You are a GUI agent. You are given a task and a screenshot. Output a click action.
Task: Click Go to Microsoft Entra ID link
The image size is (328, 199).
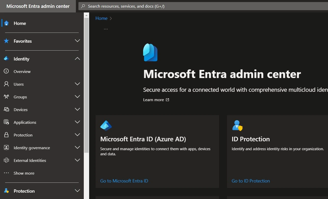tap(124, 181)
